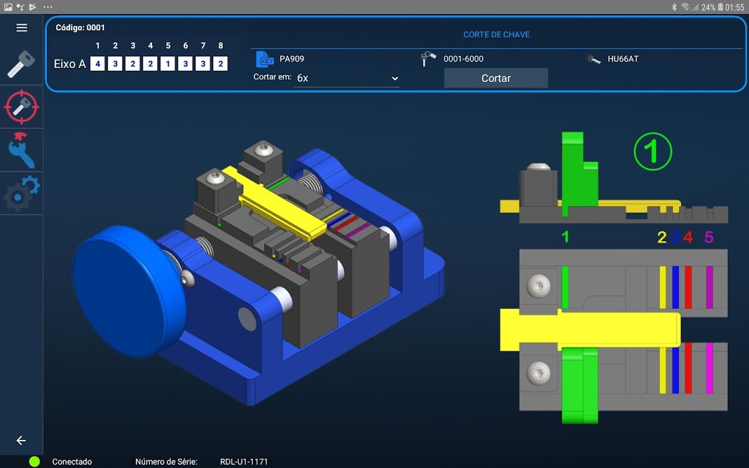Click the Conectado status text

tap(72, 462)
